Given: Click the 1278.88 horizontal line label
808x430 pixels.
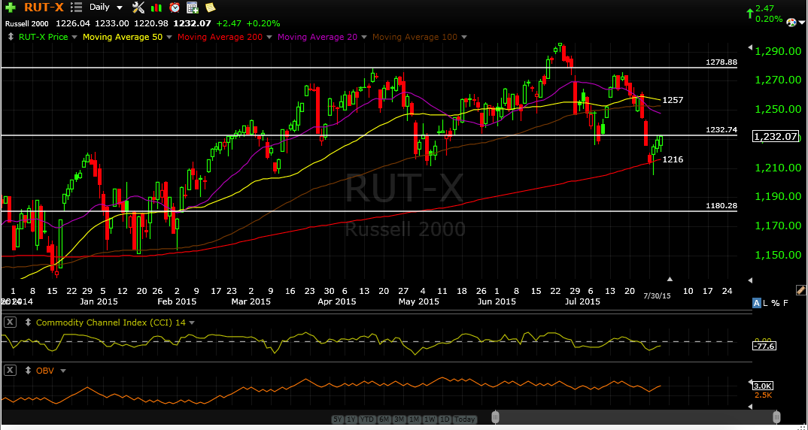Looking at the screenshot, I should [x=721, y=62].
